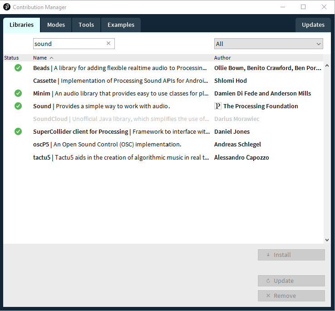
Task: Maximize the Contribution Manager window
Action: coord(303,7)
